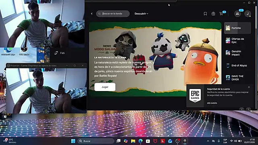Image resolution: width=258 pixels, height=145 pixels.
Task: Open the J profile avatar
Action: point(248,14)
